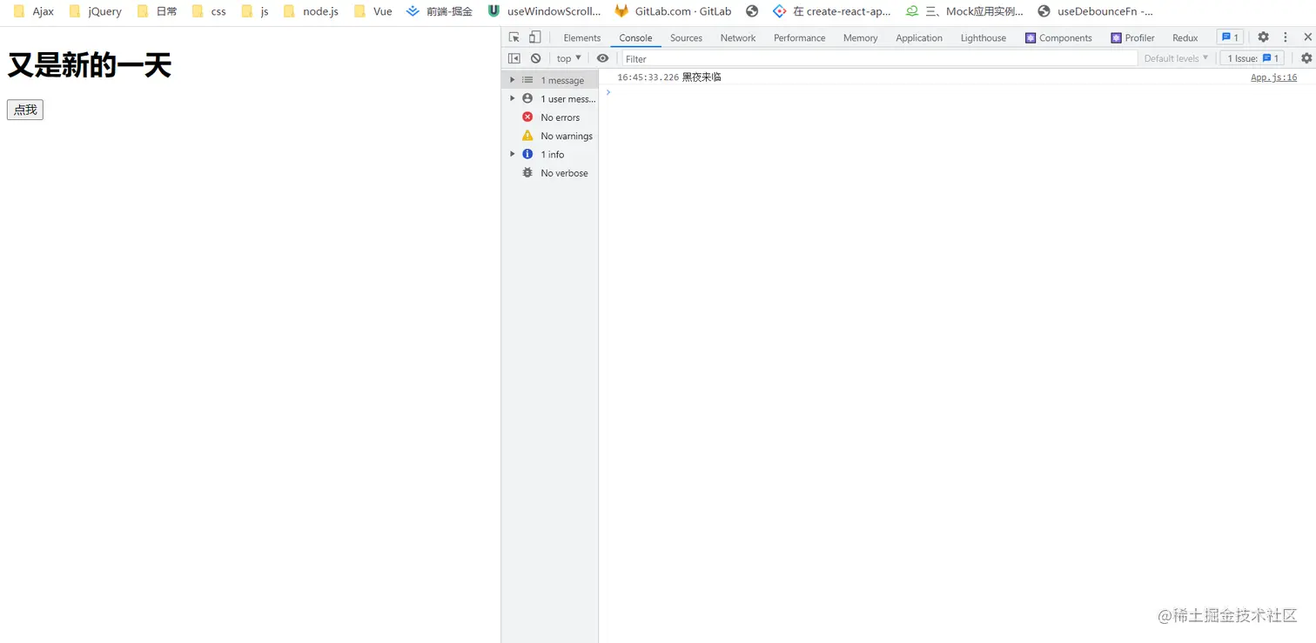1316x643 pixels.
Task: Open the Redux tab
Action: (1185, 37)
